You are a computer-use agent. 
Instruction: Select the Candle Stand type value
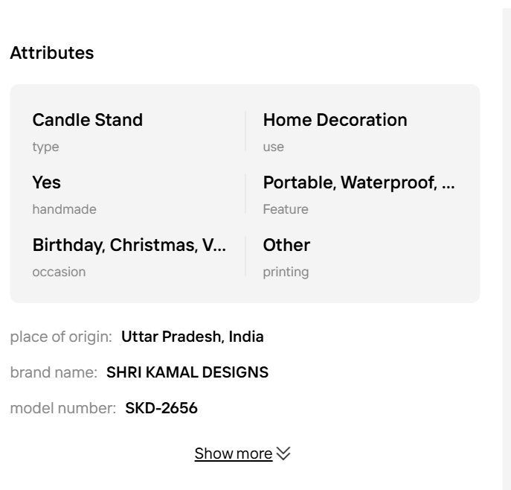pos(88,120)
